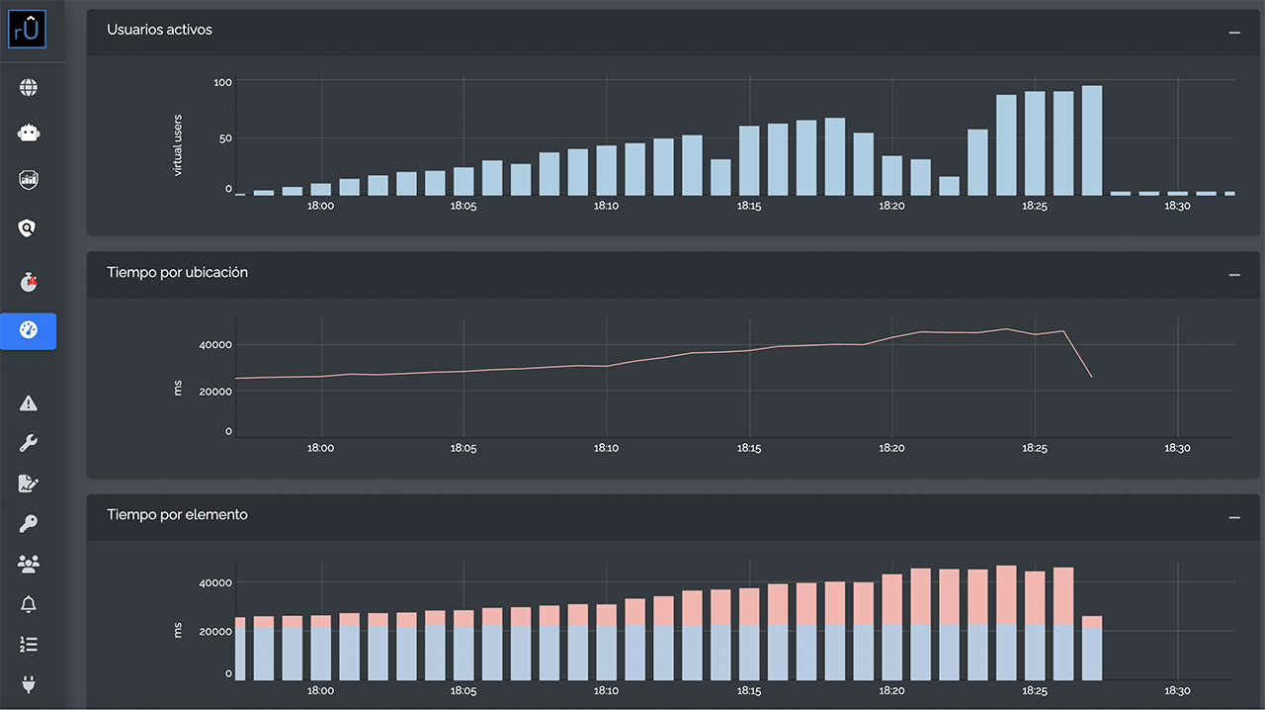The height and width of the screenshot is (710, 1265).
Task: Collapse the Usuarios activos panel
Action: point(1233,32)
